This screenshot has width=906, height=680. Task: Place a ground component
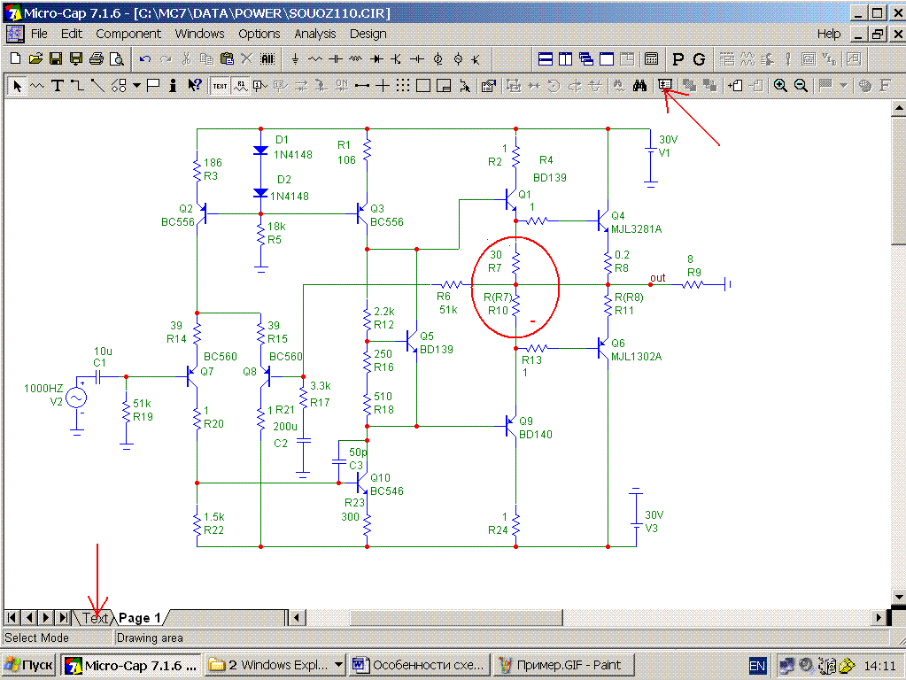tap(295, 58)
